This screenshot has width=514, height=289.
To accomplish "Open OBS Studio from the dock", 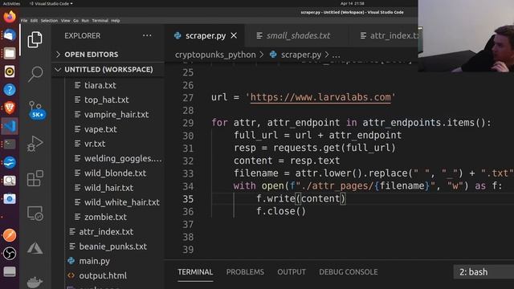I will 10,254.
